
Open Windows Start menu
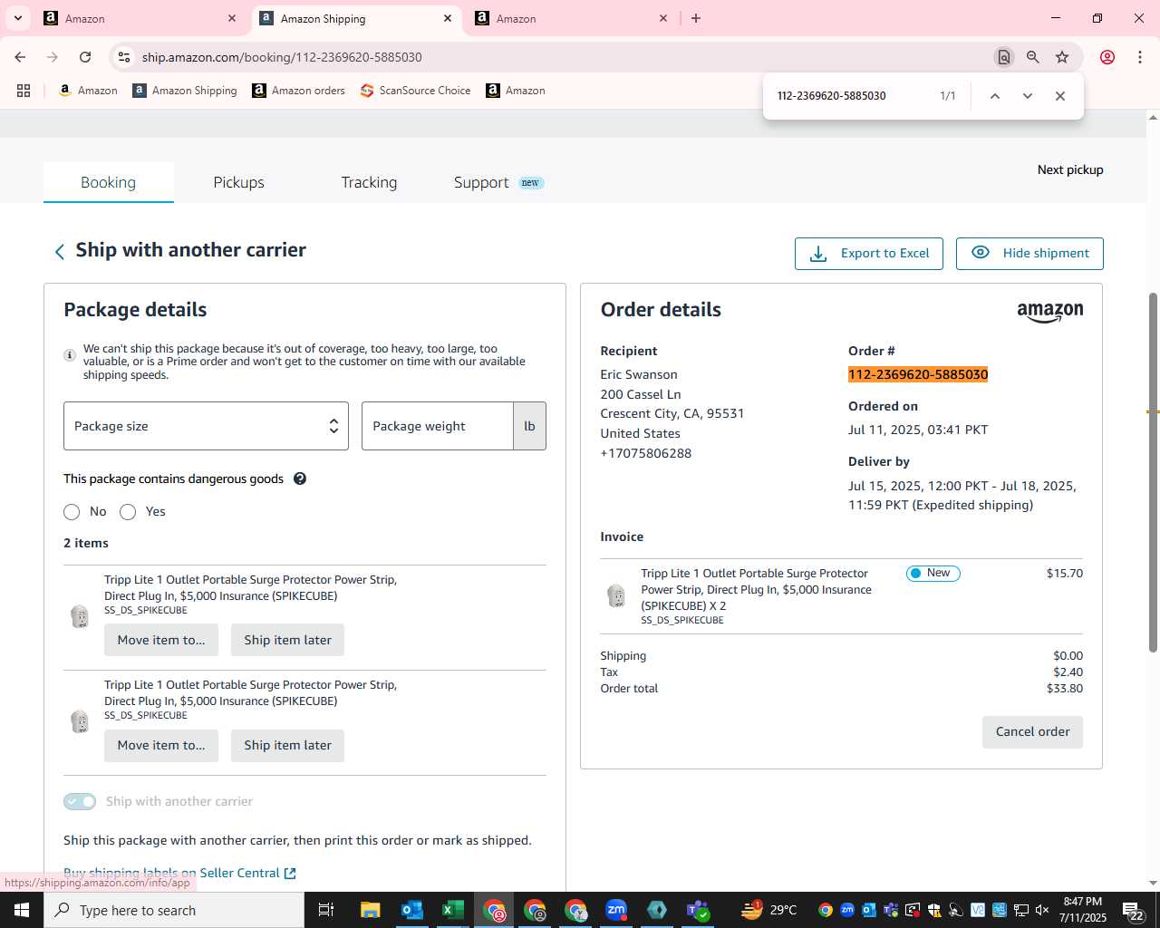21,910
